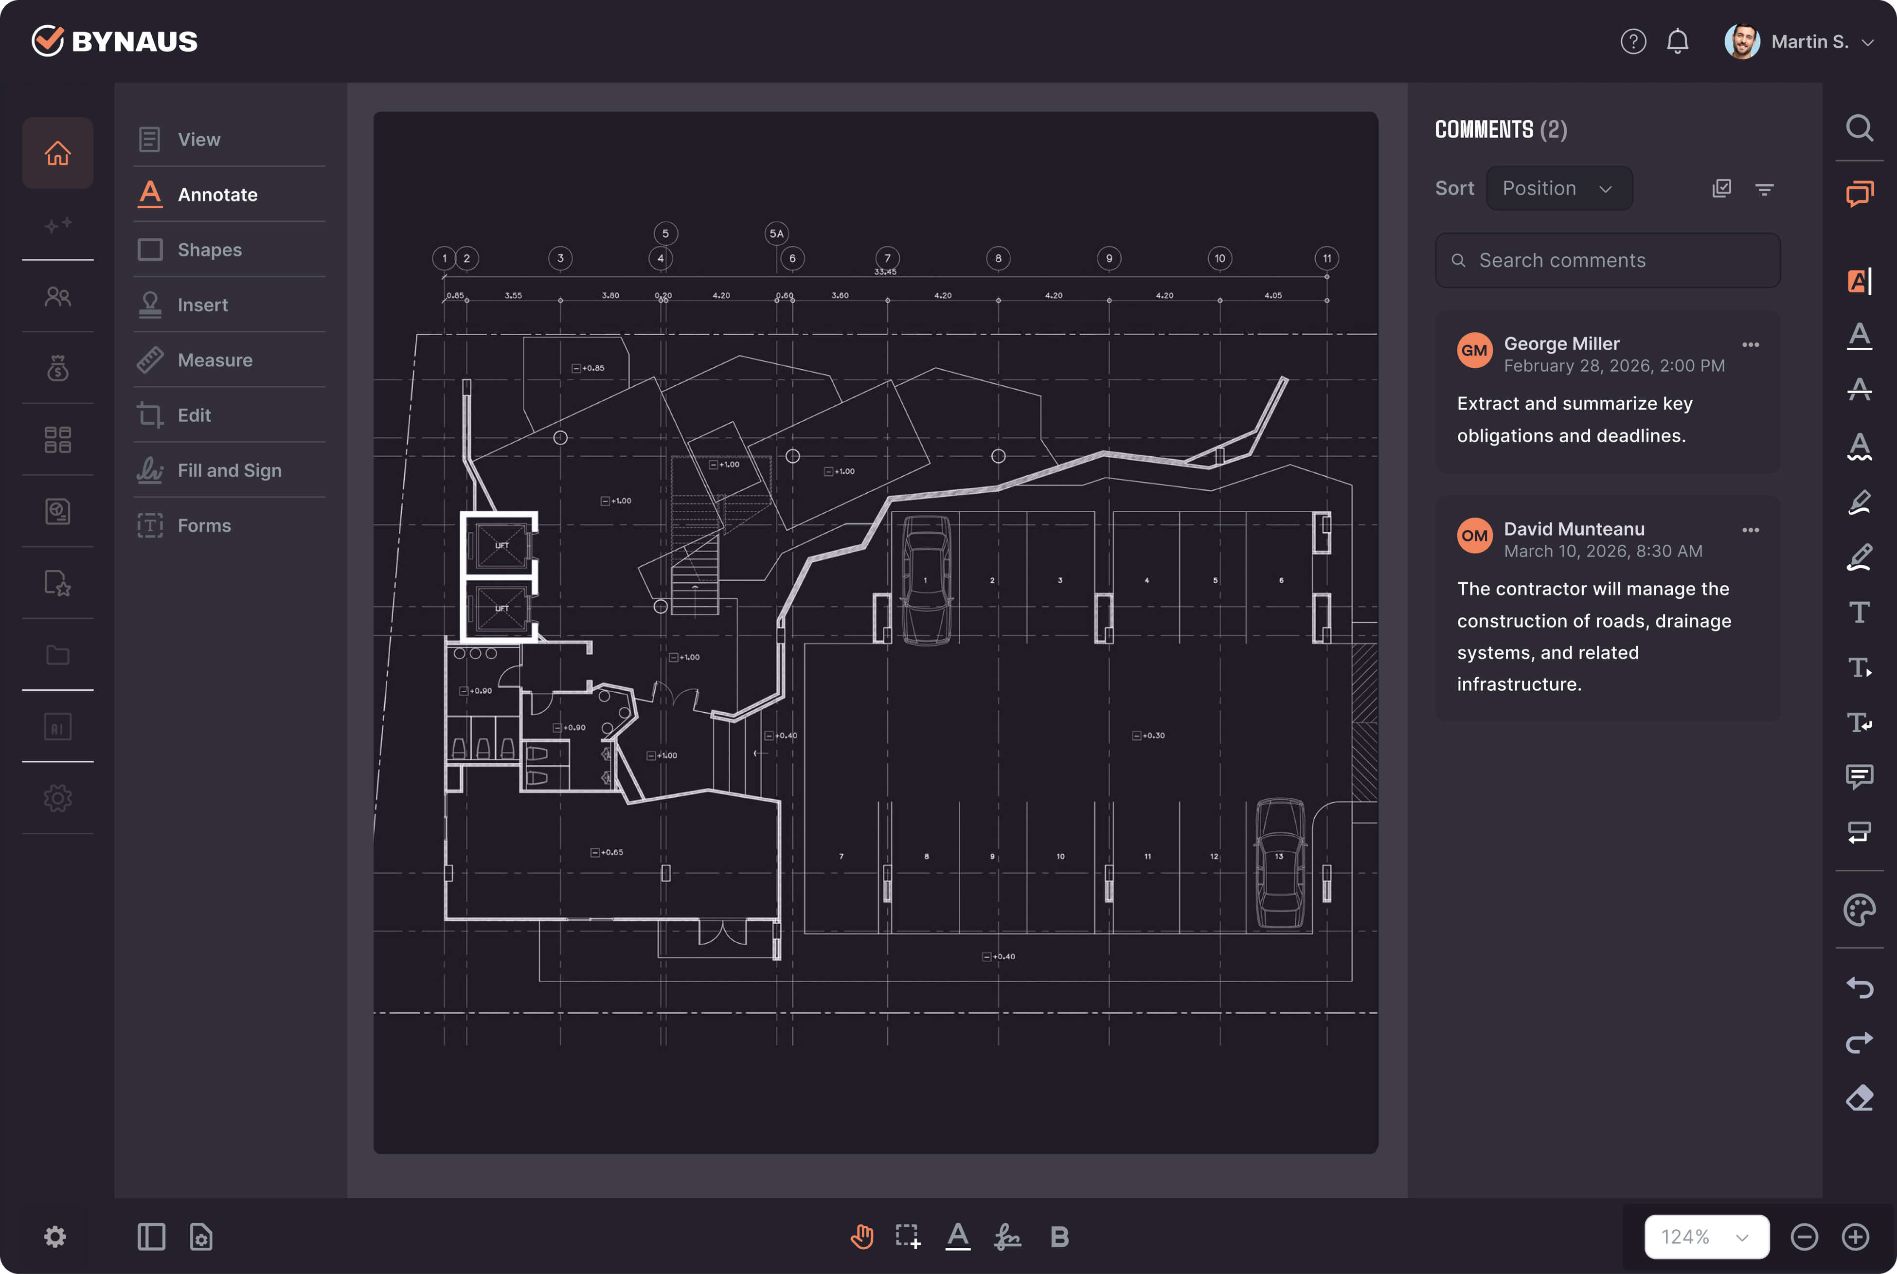
Task: Open the color palette icon
Action: [1859, 910]
